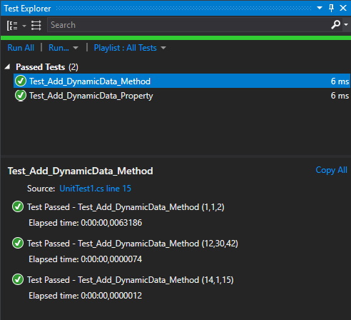Click the passed icon of Test_Add_DynamicData_Property
Image resolution: width=351 pixels, height=320 pixels.
pyautogui.click(x=21, y=96)
